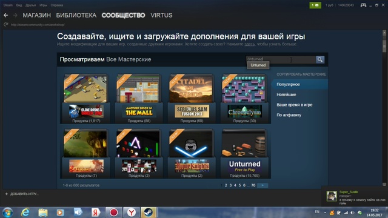Open the 50 years workshop card
The height and width of the screenshot is (218, 388).
(85, 153)
